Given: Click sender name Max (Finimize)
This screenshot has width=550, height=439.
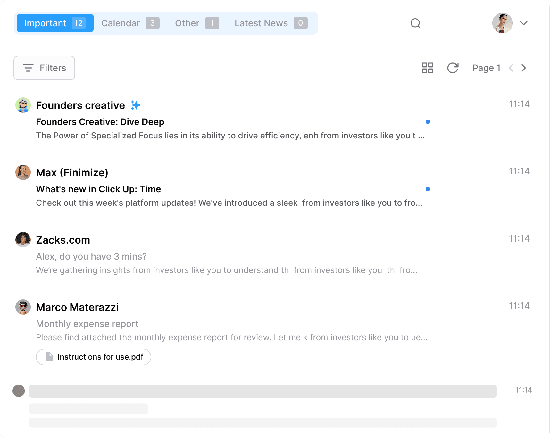Looking at the screenshot, I should 72,172.
